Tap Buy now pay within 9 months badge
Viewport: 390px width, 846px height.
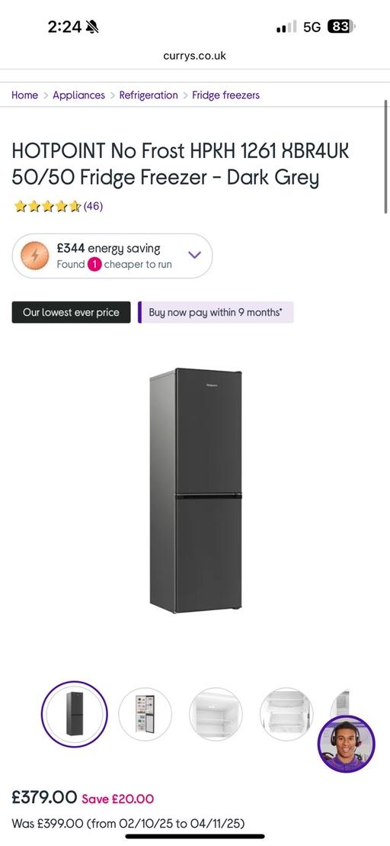click(216, 313)
